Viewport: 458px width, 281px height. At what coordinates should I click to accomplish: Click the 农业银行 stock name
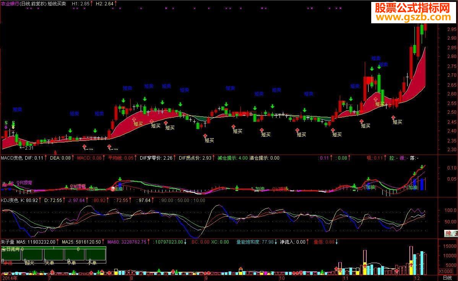point(10,4)
